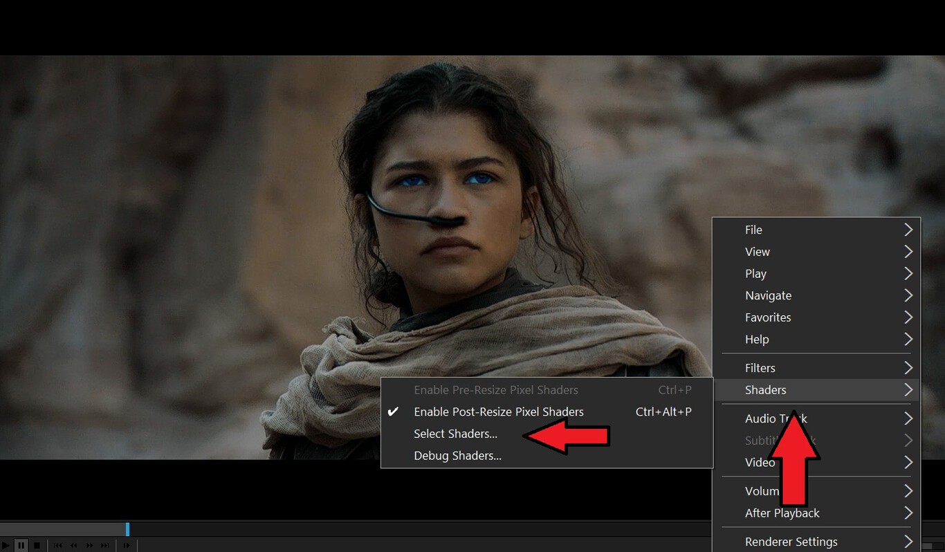Uncheck Enable Post-Resize Pixel Shaders
The height and width of the screenshot is (552, 945).
click(x=498, y=412)
